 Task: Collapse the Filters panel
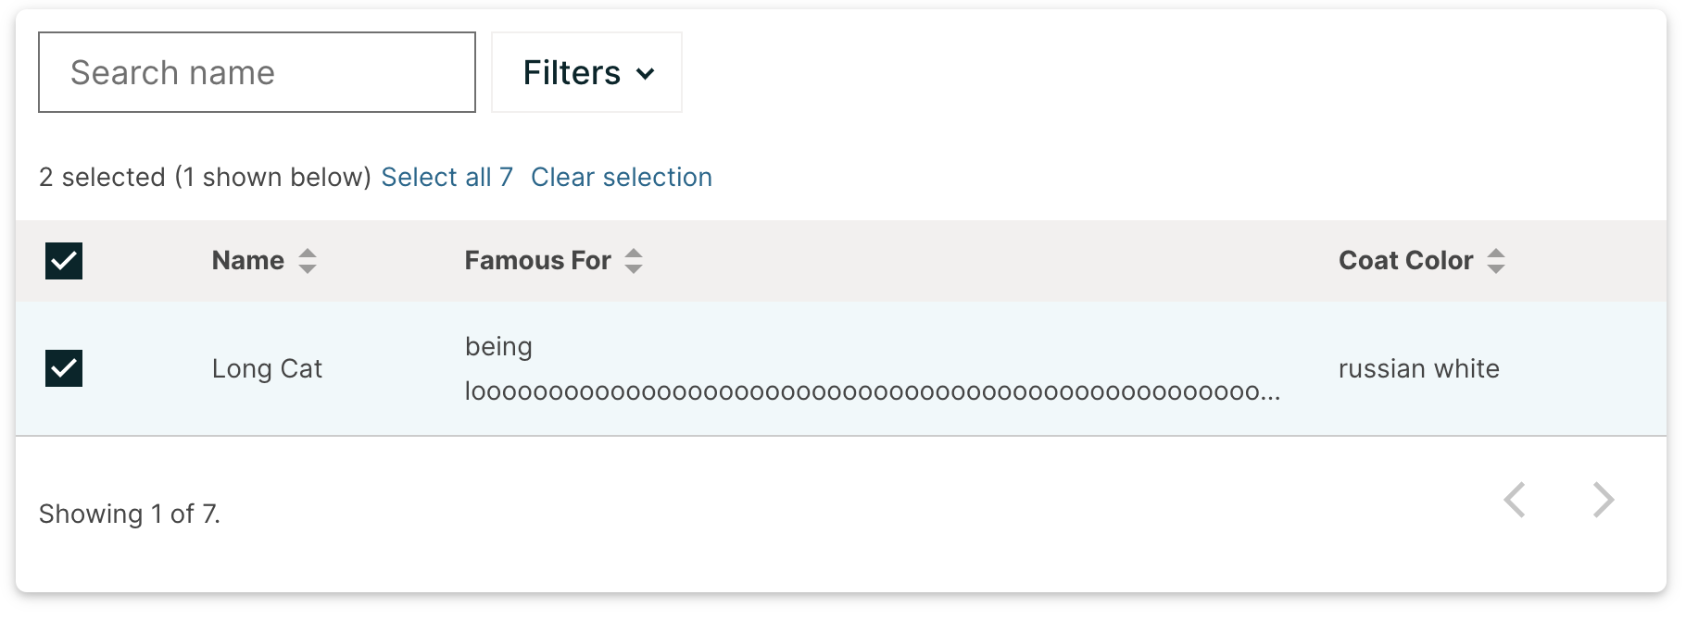click(x=585, y=72)
